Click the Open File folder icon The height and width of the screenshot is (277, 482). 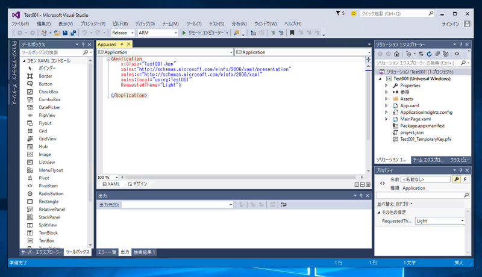57,33
